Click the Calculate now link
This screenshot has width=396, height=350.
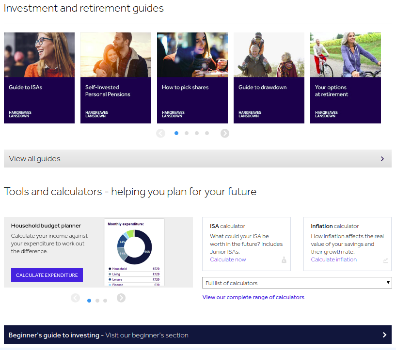(x=228, y=259)
